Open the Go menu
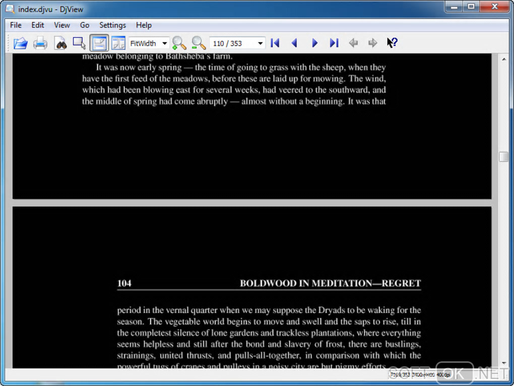 click(85, 25)
